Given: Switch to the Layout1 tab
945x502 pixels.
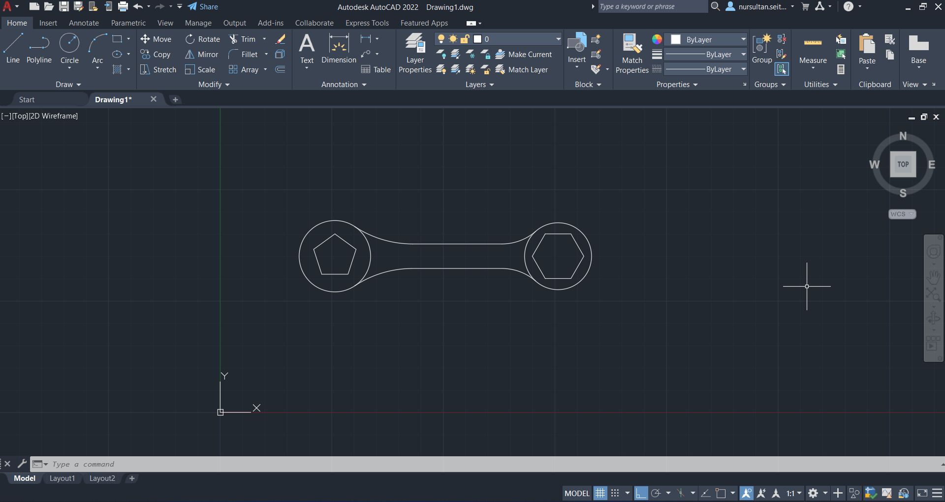Looking at the screenshot, I should pyautogui.click(x=62, y=478).
